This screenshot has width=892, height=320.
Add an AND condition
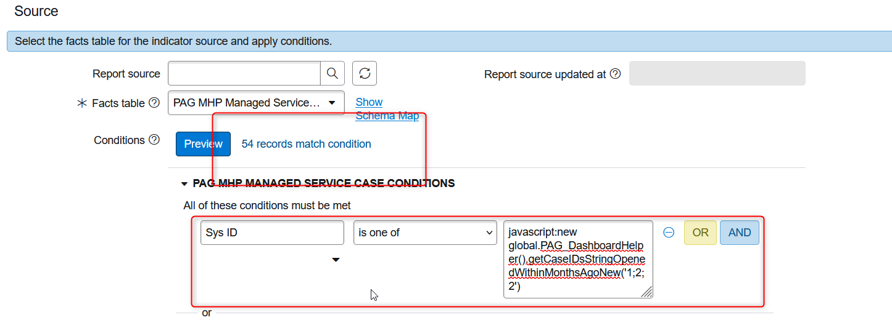point(739,233)
